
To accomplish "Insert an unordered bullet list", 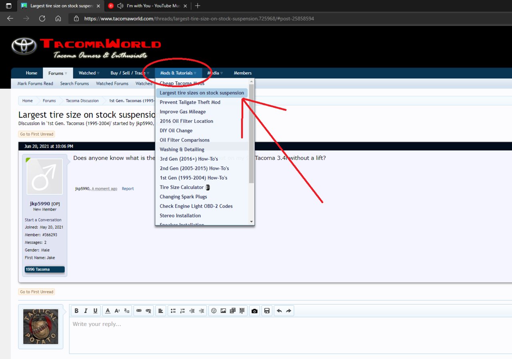I will coord(173,311).
